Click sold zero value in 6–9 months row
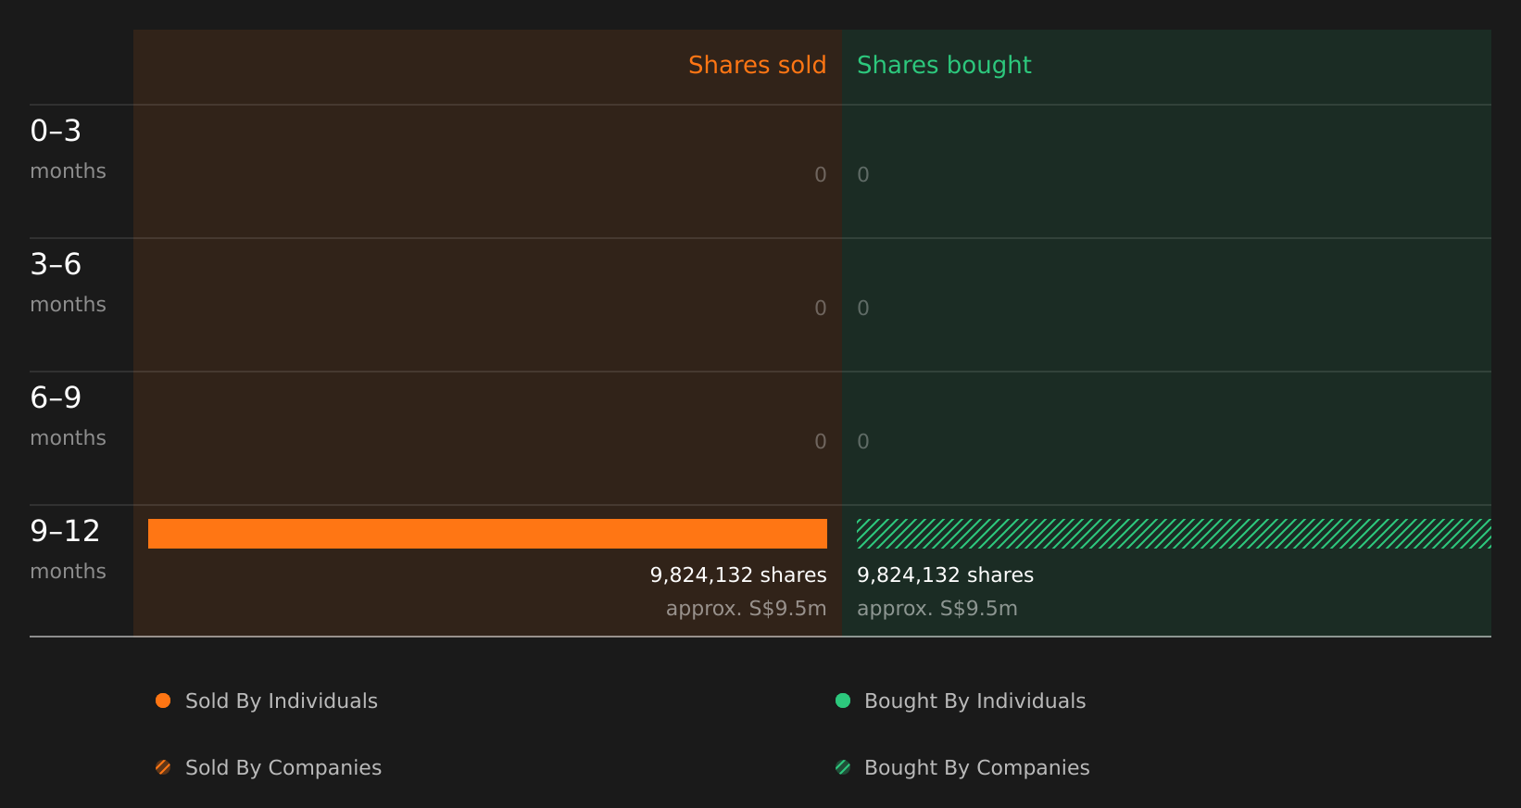This screenshot has height=808, width=1521. pos(821,441)
